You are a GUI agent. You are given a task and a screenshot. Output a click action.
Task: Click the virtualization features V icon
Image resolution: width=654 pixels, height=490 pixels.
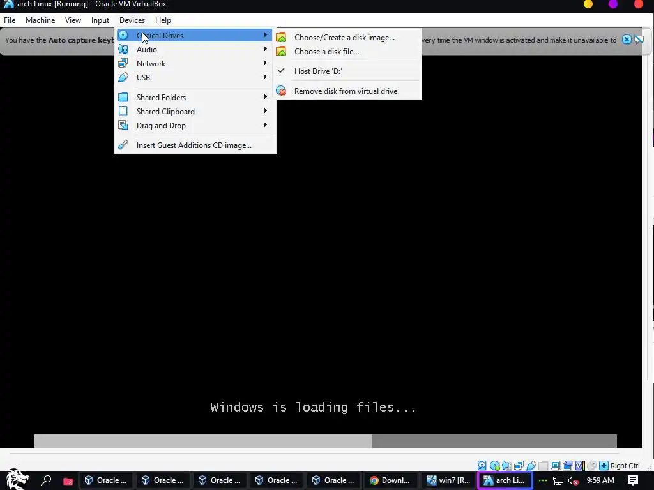pyautogui.click(x=579, y=465)
